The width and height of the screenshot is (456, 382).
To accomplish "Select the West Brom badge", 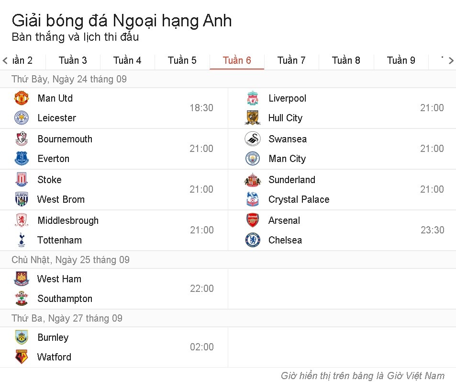I will [x=22, y=199].
